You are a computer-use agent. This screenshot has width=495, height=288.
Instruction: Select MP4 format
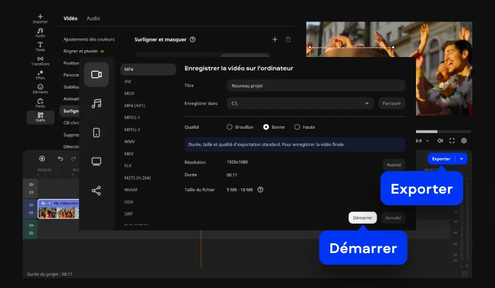point(148,69)
